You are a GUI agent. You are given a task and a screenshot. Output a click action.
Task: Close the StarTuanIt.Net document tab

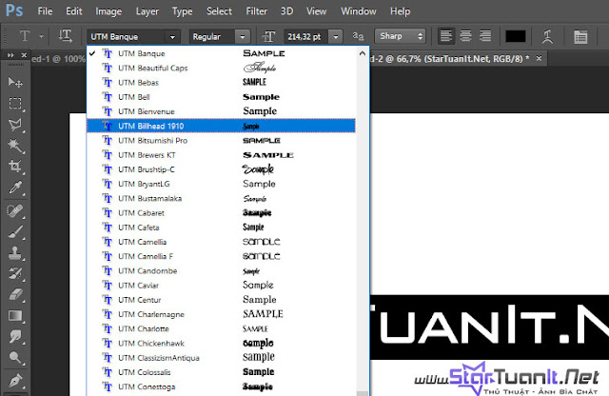coord(539,58)
